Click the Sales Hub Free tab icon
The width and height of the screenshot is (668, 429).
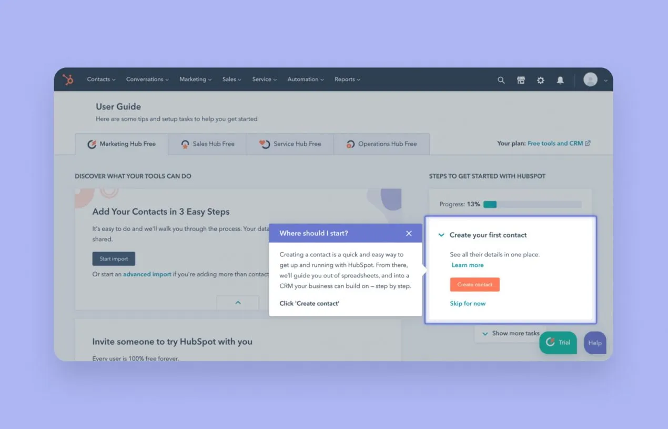(185, 144)
